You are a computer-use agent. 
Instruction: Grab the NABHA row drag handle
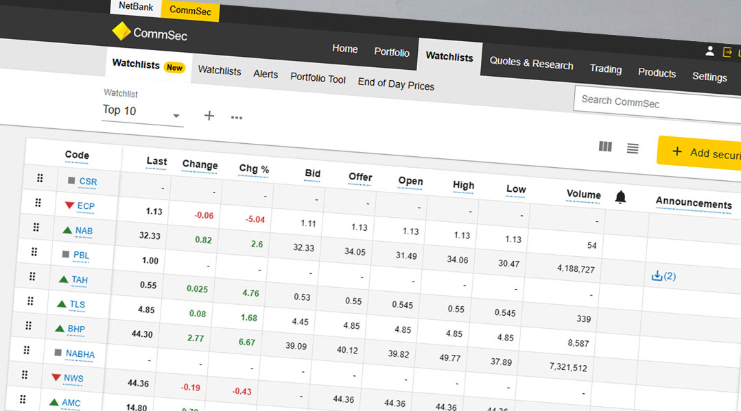point(27,349)
